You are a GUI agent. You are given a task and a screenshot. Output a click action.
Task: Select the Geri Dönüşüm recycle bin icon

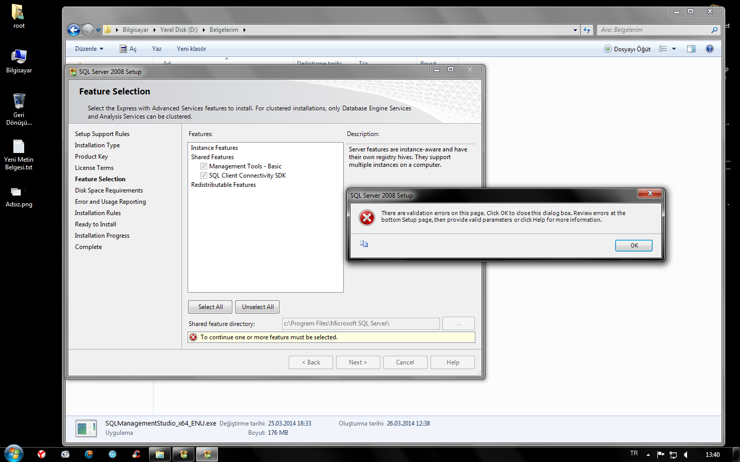(x=19, y=109)
